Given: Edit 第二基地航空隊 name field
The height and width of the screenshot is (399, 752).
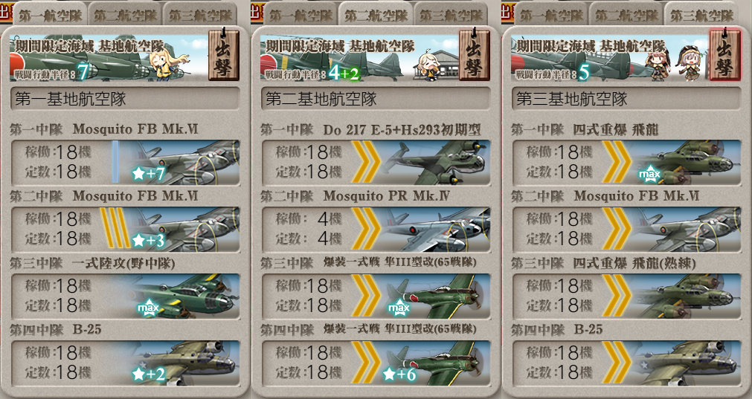Looking at the screenshot, I should pyautogui.click(x=376, y=99).
